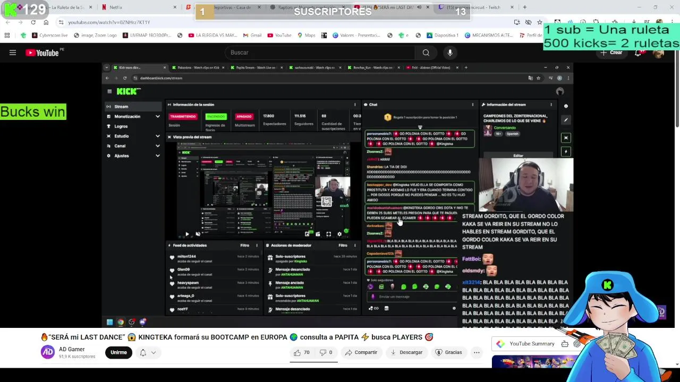Open the Diapositiva 1 bookmark

point(443,36)
